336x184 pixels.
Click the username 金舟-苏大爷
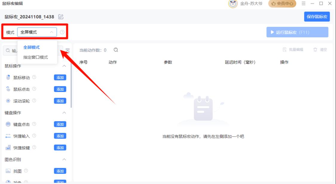251,4
